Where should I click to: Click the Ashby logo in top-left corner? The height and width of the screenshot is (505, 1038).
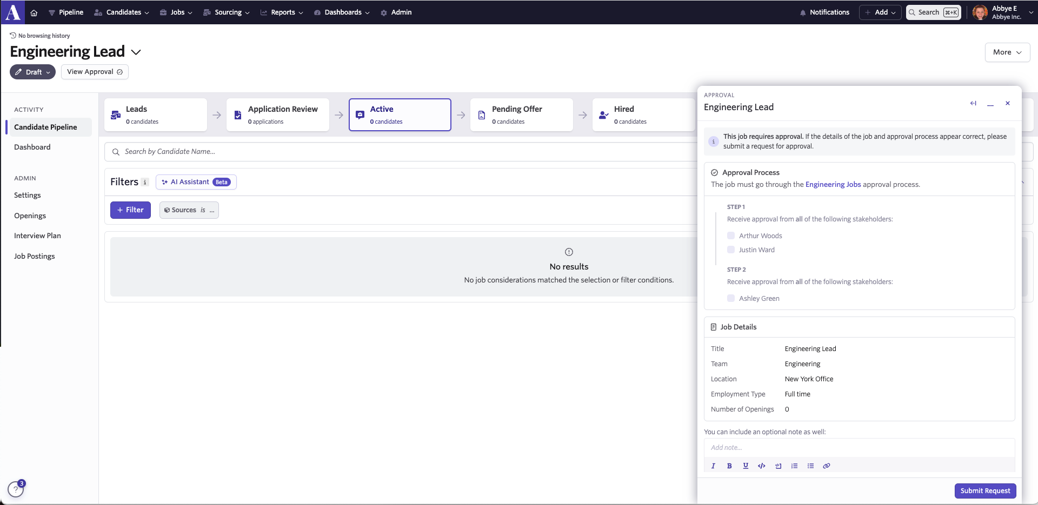[13, 12]
